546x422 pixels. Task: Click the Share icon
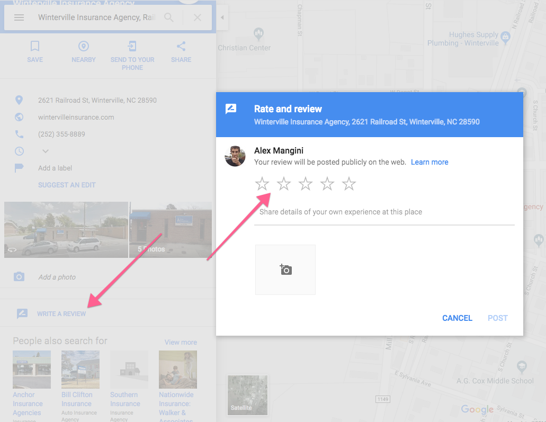tap(181, 46)
